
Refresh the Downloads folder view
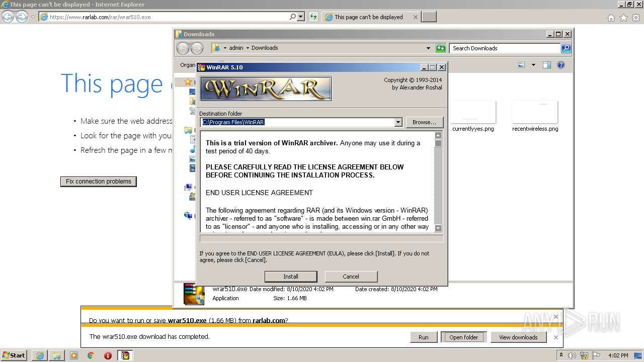pyautogui.click(x=441, y=48)
